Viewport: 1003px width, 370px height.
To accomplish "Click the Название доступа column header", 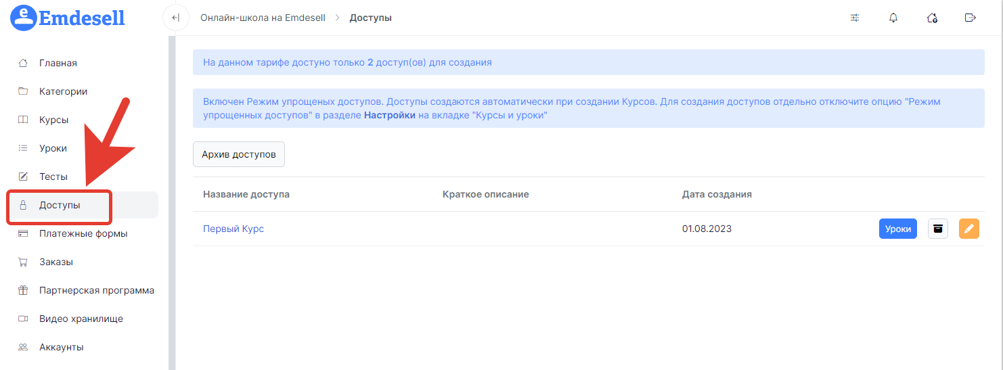I will [x=246, y=194].
